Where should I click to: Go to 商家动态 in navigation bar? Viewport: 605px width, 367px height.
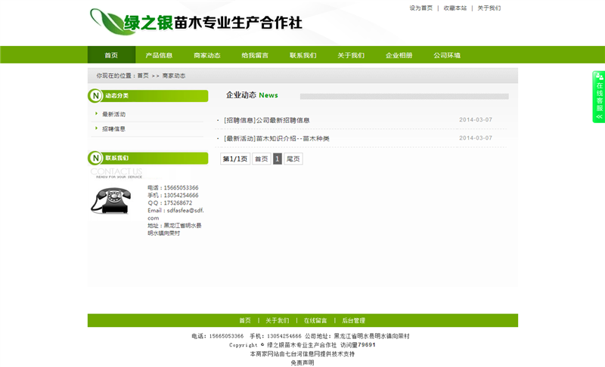coord(207,55)
